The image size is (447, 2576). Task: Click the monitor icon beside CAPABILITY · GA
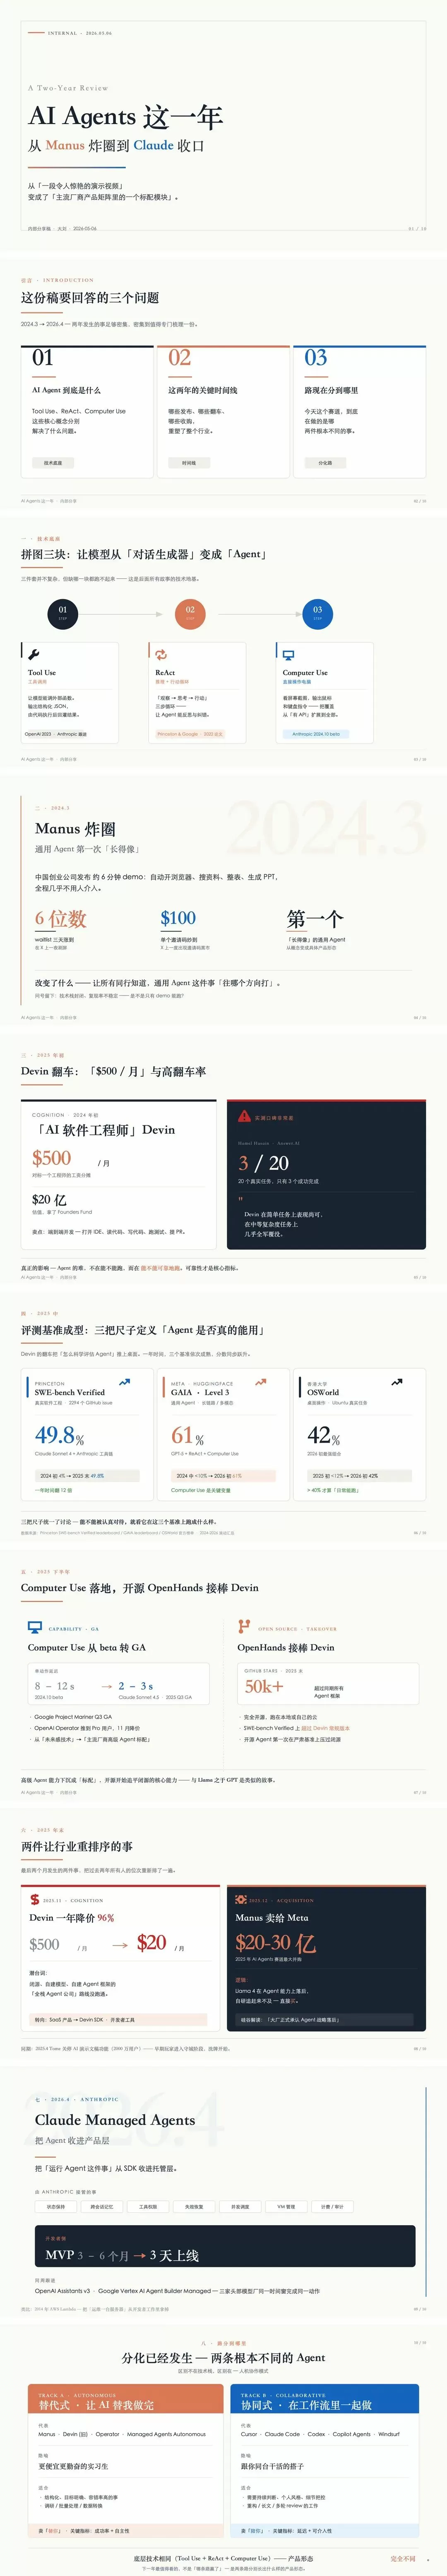tap(35, 1627)
